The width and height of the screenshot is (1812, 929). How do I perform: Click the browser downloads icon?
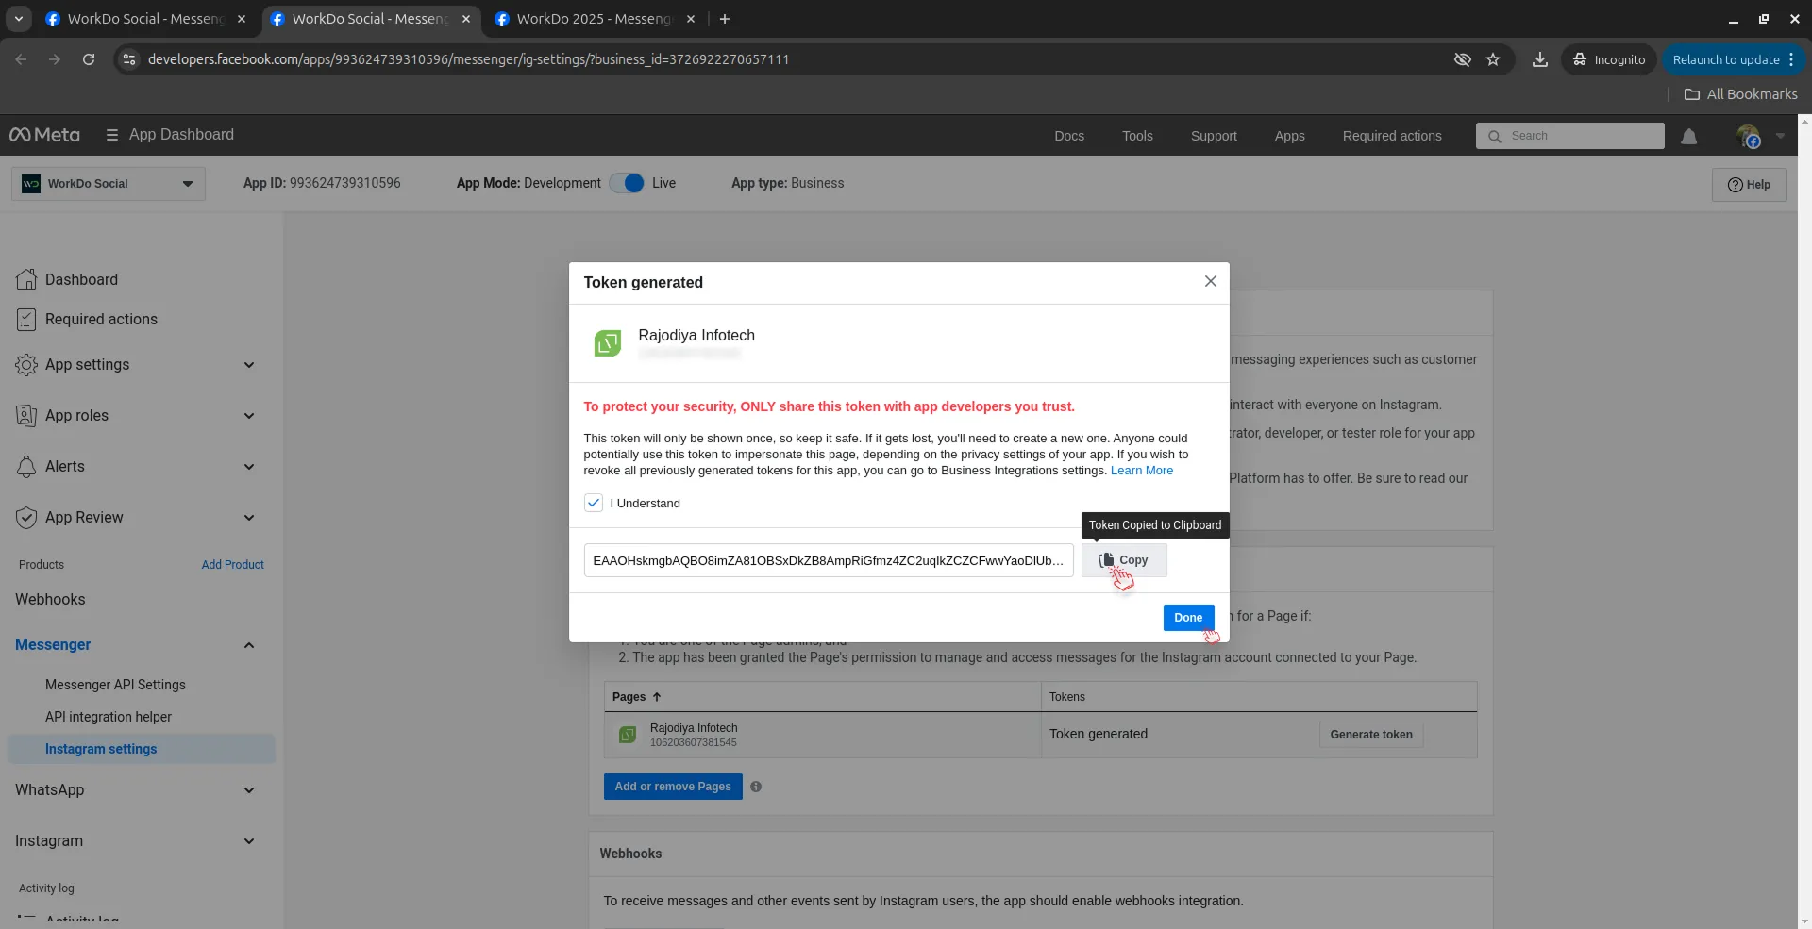(x=1539, y=59)
